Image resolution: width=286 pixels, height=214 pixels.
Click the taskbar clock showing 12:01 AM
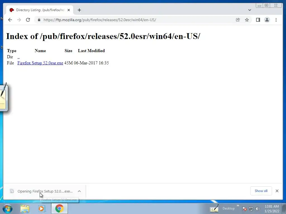click(272, 209)
